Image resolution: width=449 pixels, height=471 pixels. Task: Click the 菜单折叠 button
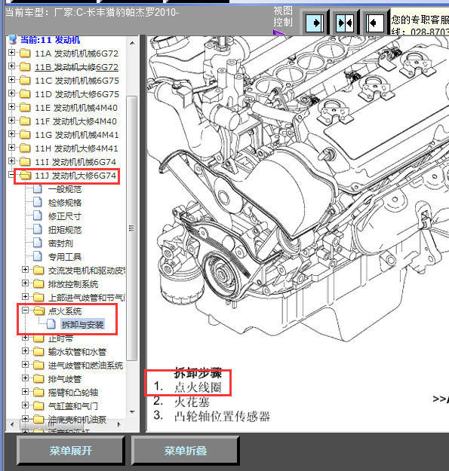(x=185, y=451)
